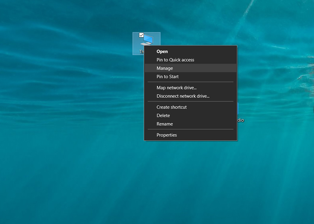Select the Pin to Start option
The height and width of the screenshot is (224, 314).
[167, 77]
